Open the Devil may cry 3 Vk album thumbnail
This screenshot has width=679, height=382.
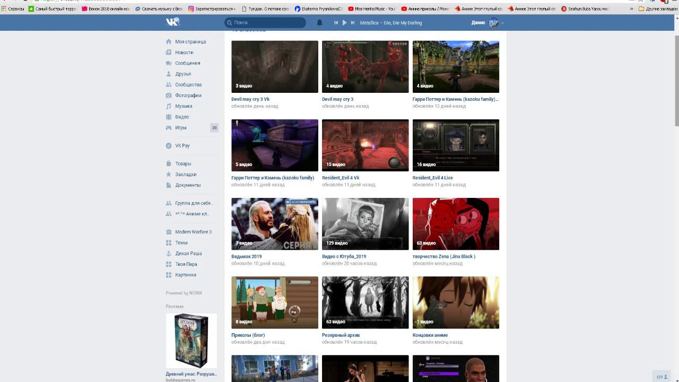tap(275, 67)
